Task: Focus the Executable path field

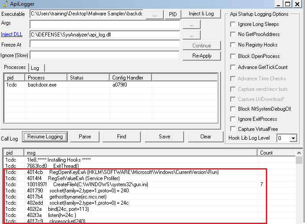Action: pos(86,14)
